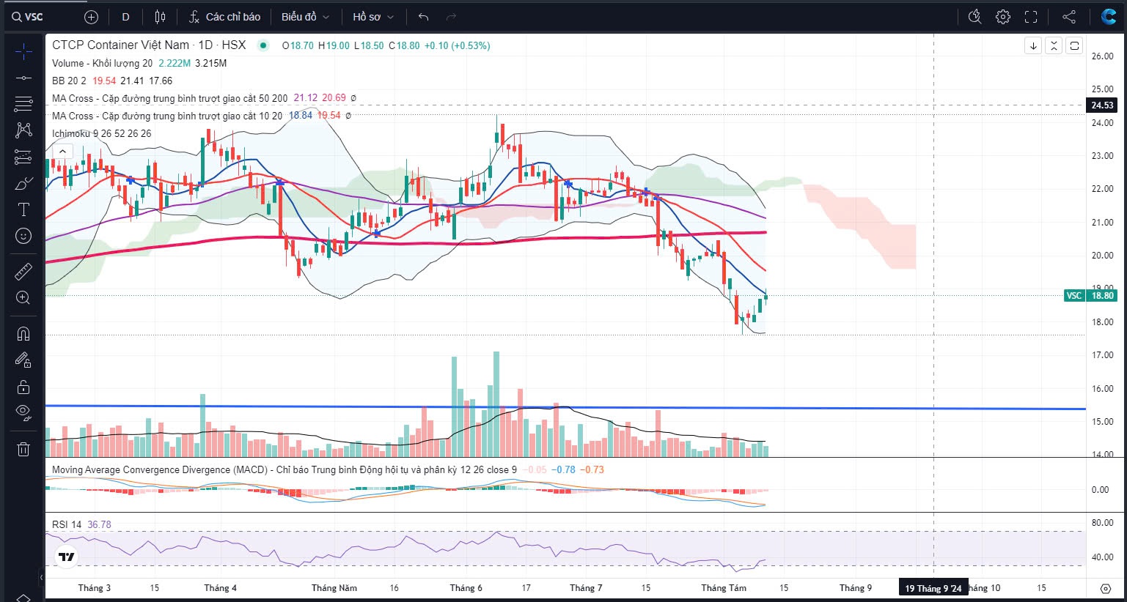Select the blue horizontal line drawing

tap(565, 407)
